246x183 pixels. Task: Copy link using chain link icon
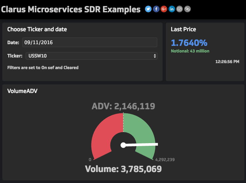[x=187, y=9]
